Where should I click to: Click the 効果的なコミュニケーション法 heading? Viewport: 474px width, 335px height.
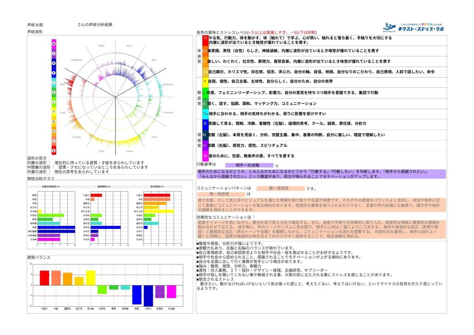pos(226,217)
